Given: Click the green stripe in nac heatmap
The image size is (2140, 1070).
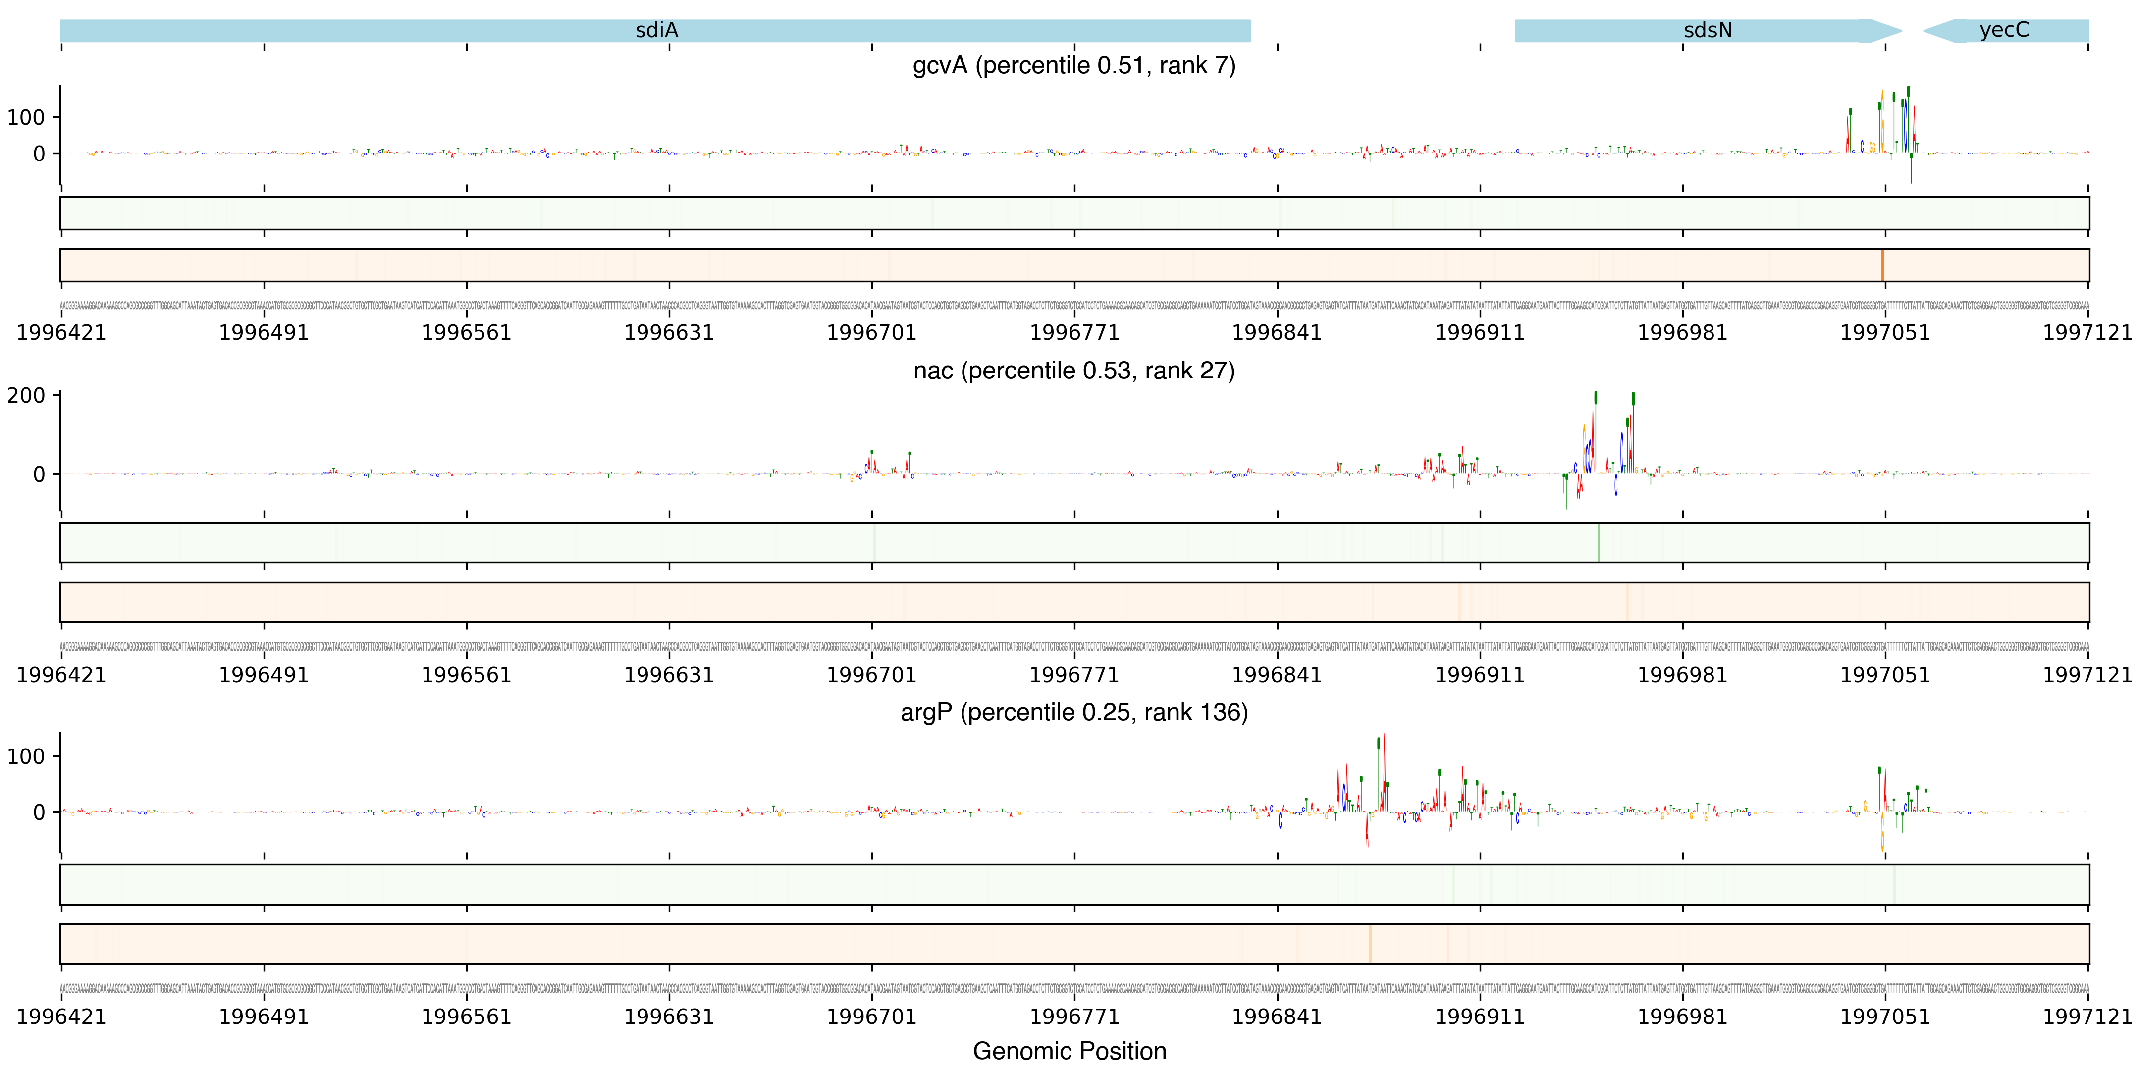Looking at the screenshot, I should (x=1599, y=542).
